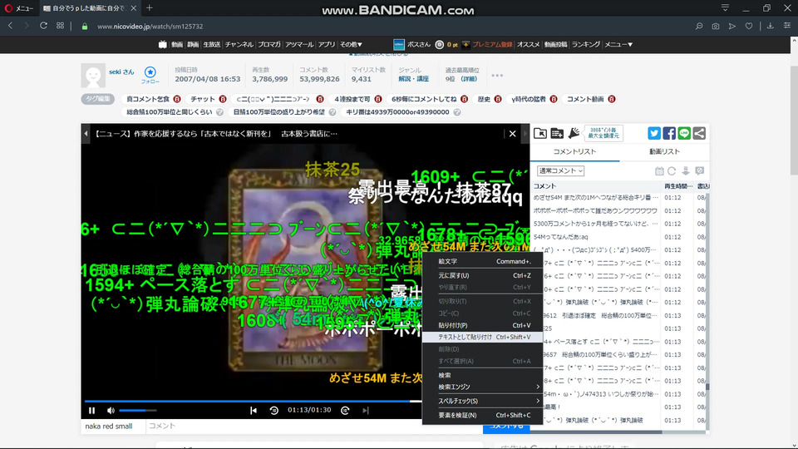Image resolution: width=798 pixels, height=449 pixels.
Task: Click 検索 in the context menu
Action: point(483,375)
